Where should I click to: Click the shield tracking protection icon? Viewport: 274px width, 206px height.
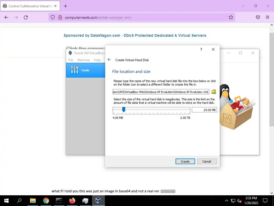click(x=53, y=17)
